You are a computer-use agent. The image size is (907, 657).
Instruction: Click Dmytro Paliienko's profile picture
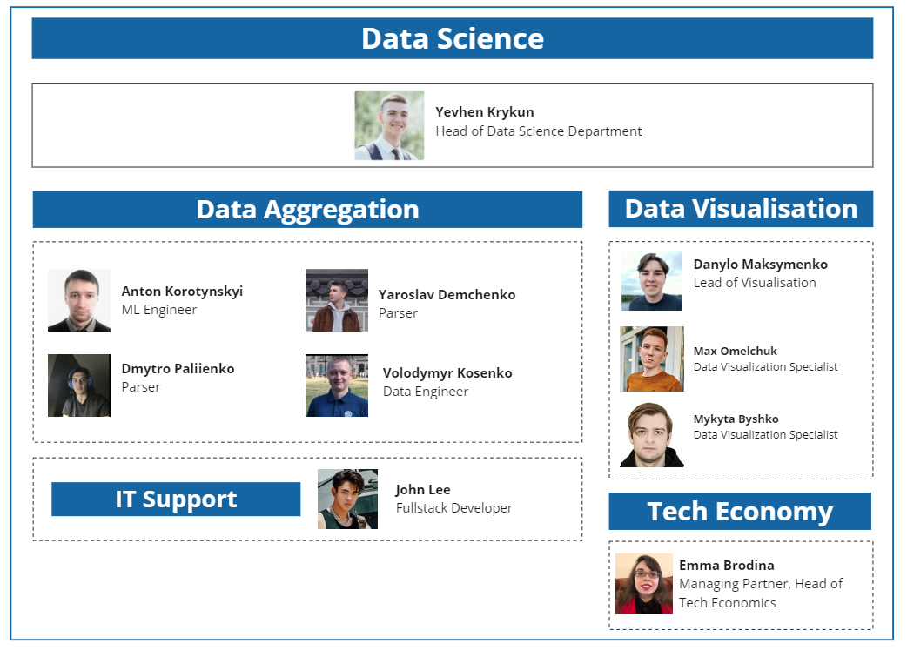tap(79, 385)
